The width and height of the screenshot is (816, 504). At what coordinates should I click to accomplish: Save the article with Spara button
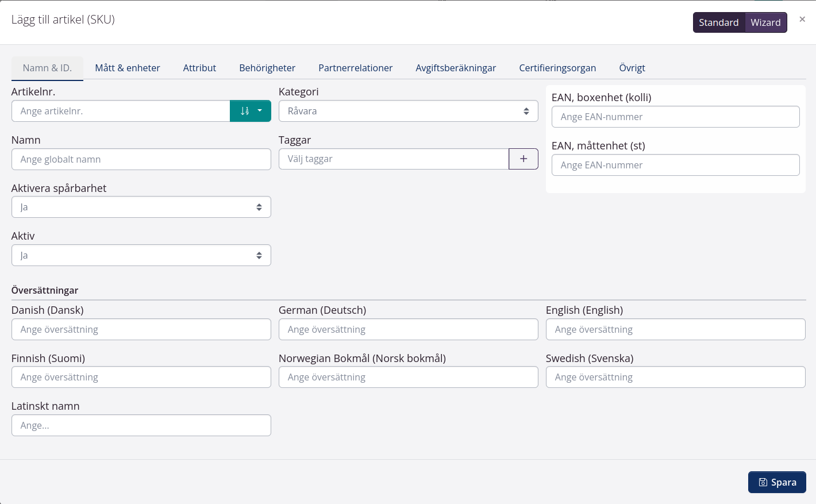tap(777, 482)
